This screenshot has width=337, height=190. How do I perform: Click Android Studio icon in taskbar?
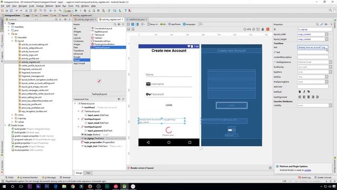pos(124,186)
